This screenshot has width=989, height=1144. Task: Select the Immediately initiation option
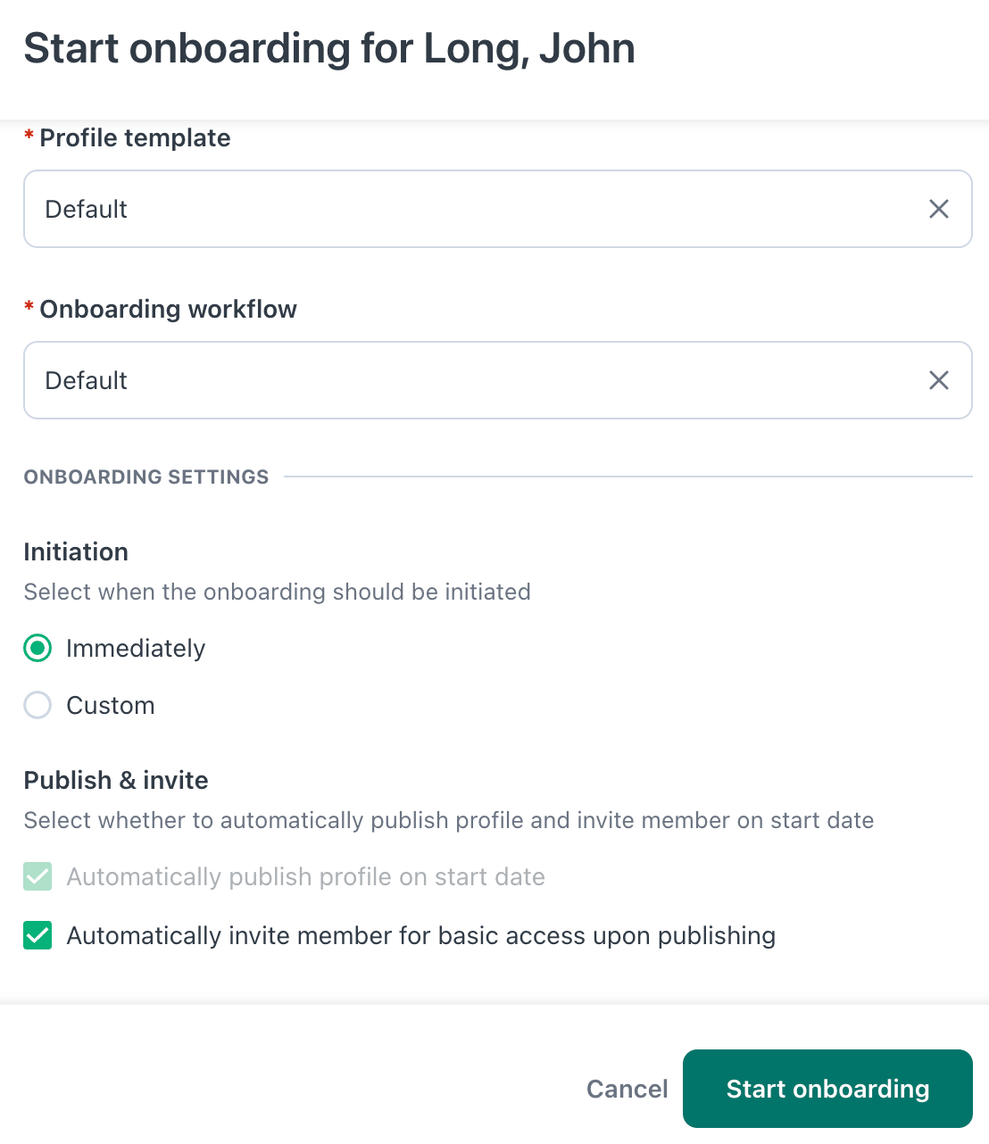37,648
